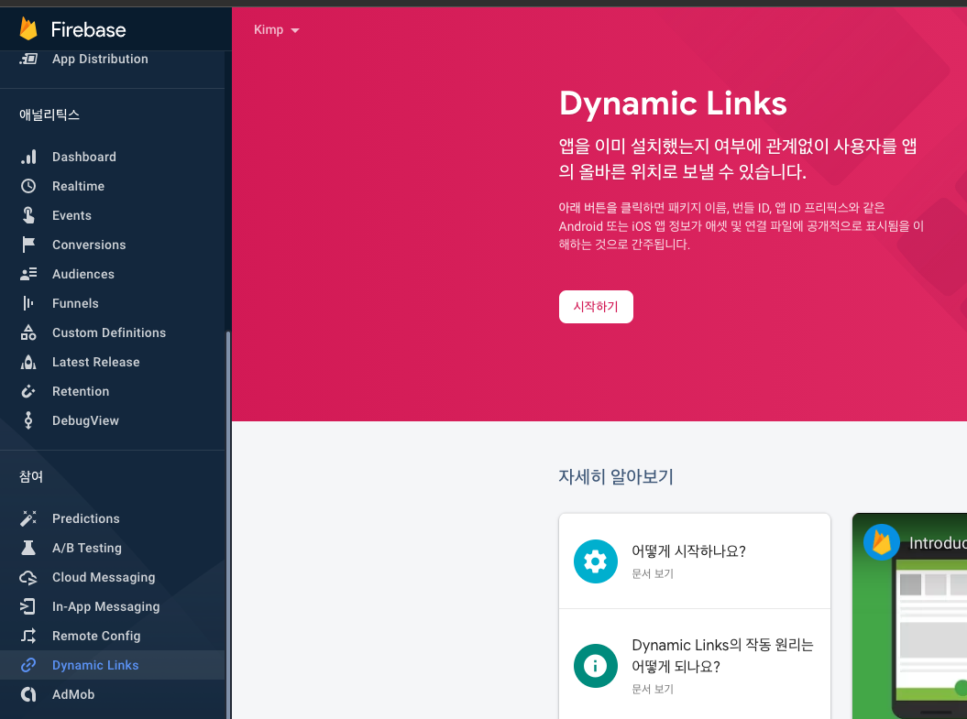
Task: Open Funnels page
Action: pyautogui.click(x=112, y=303)
